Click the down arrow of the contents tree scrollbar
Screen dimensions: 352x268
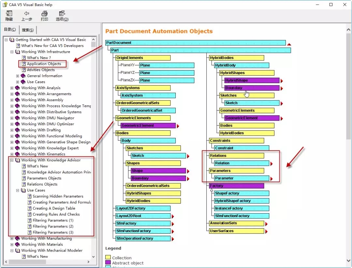pos(94,257)
